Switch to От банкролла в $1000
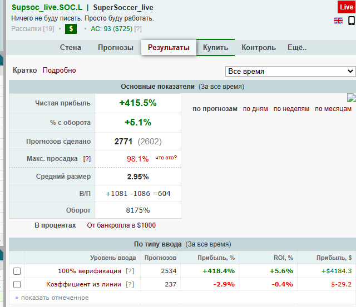 pyautogui.click(x=121, y=225)
